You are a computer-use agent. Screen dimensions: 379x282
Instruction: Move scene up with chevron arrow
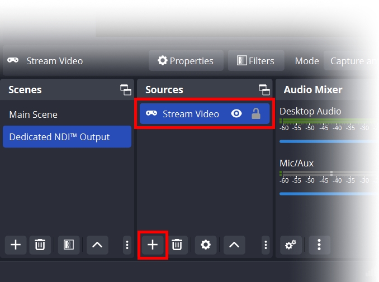pyautogui.click(x=97, y=245)
